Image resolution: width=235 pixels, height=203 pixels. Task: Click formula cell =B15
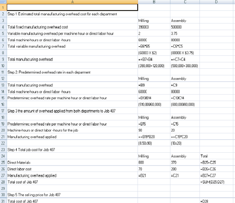154,124
